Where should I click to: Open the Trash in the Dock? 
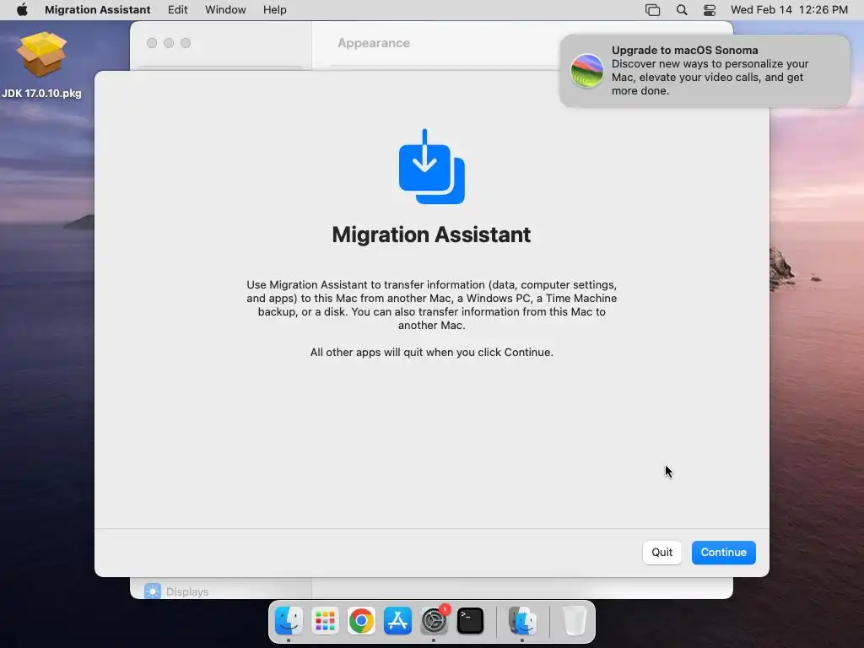coord(575,621)
